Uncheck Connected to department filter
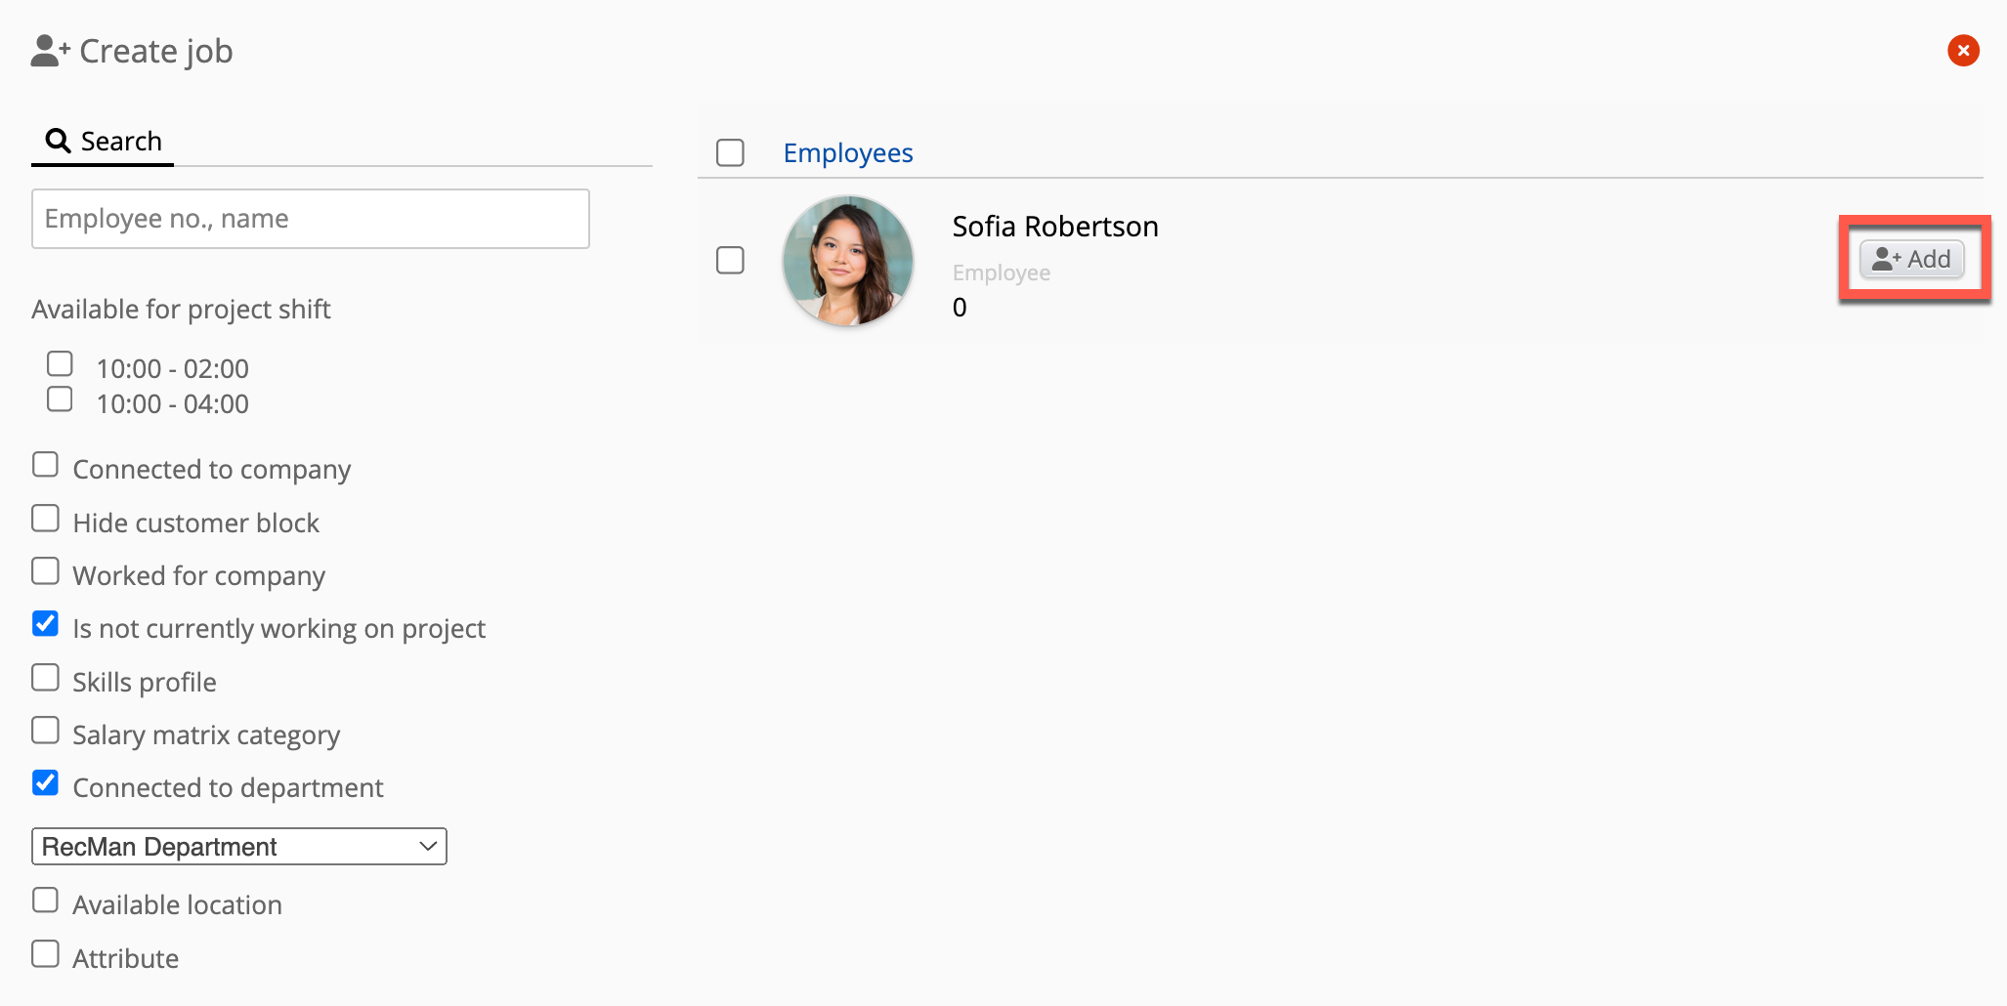 46,783
